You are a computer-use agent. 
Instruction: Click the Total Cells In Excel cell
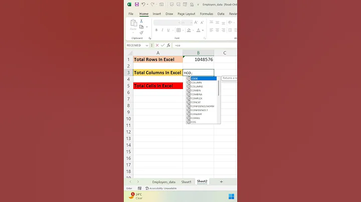(x=158, y=86)
